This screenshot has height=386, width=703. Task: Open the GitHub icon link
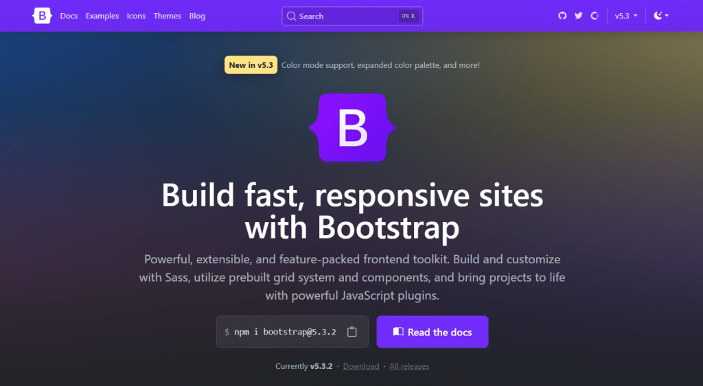coord(562,16)
